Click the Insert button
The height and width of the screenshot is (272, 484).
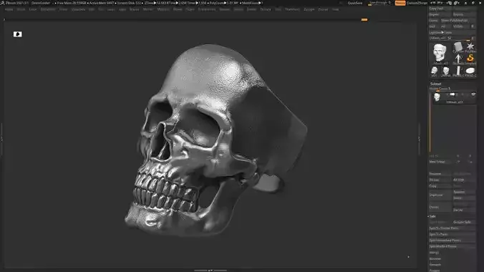tap(464, 198)
